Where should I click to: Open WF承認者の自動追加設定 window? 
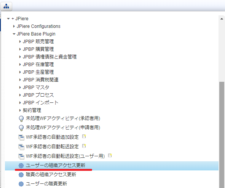[52, 137]
